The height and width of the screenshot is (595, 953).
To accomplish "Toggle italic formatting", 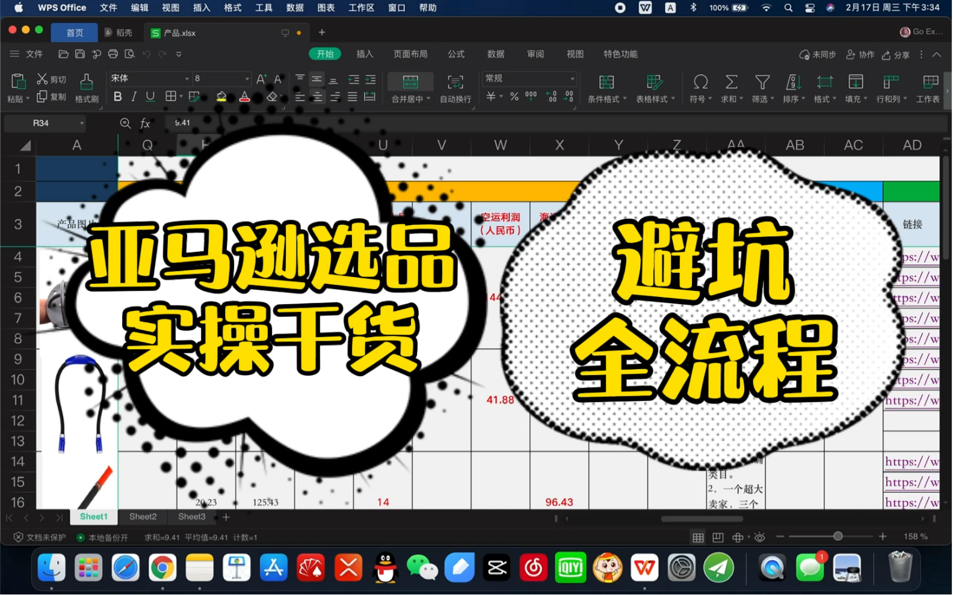I will pos(134,96).
